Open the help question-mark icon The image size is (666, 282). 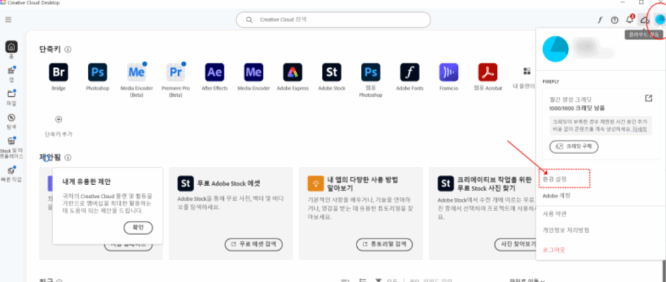click(x=615, y=20)
